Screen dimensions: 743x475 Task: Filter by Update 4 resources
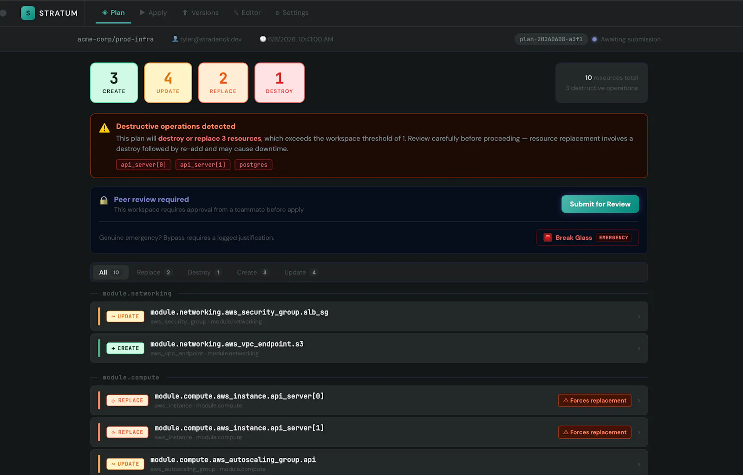tap(300, 272)
